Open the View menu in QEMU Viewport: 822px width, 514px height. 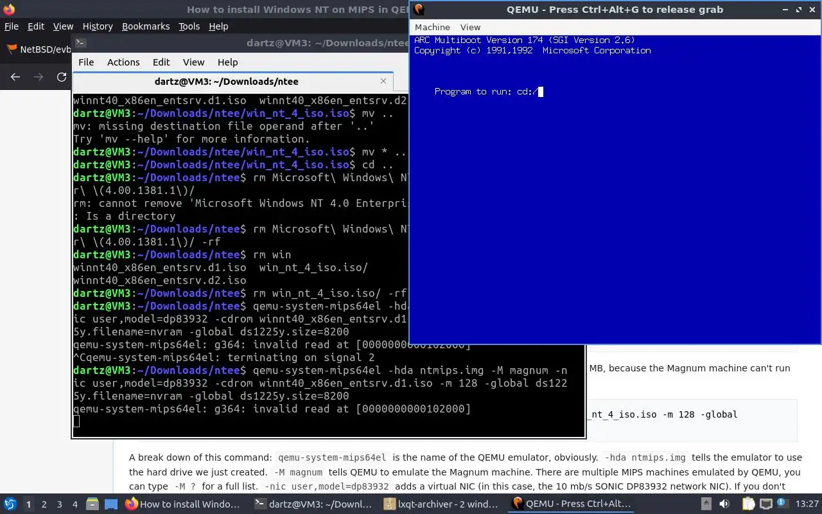coord(470,27)
